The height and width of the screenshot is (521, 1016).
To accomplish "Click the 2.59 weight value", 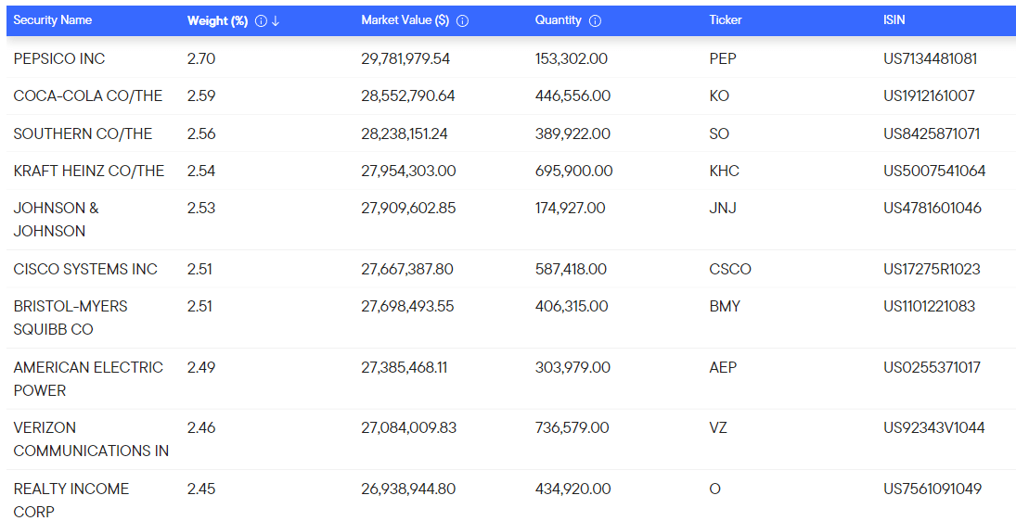I will (201, 95).
